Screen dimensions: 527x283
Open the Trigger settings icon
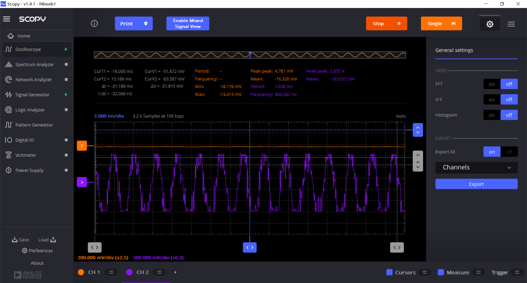click(517, 272)
